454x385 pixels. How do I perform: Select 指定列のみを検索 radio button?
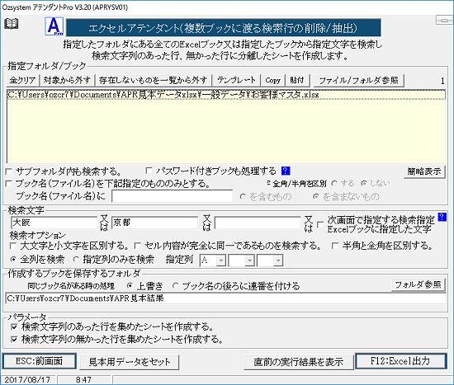[76, 260]
